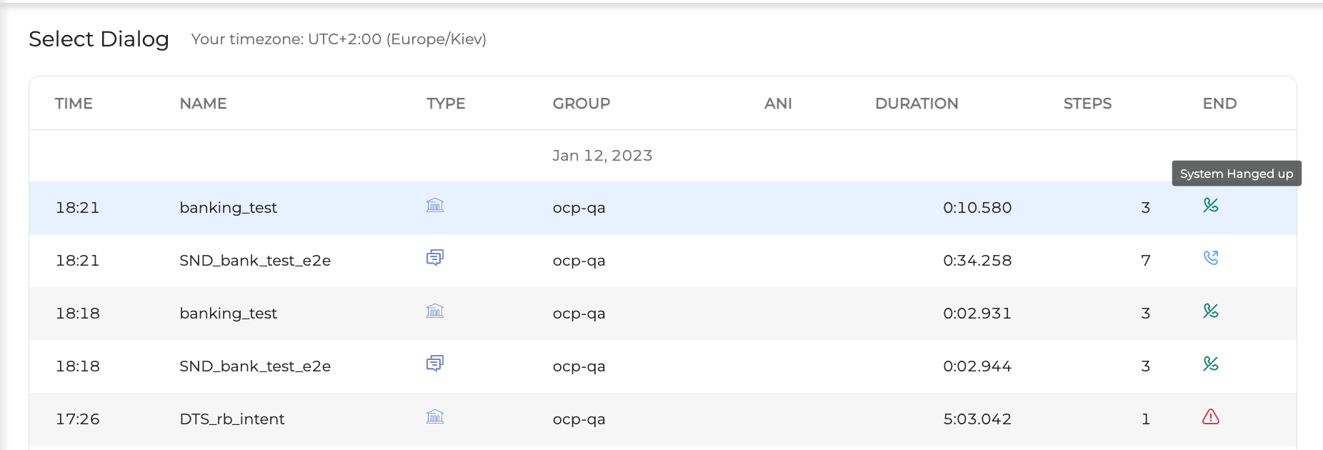1323x450 pixels.
Task: Click hung-up end icon for 18:18 banking_test
Action: 1210,311
